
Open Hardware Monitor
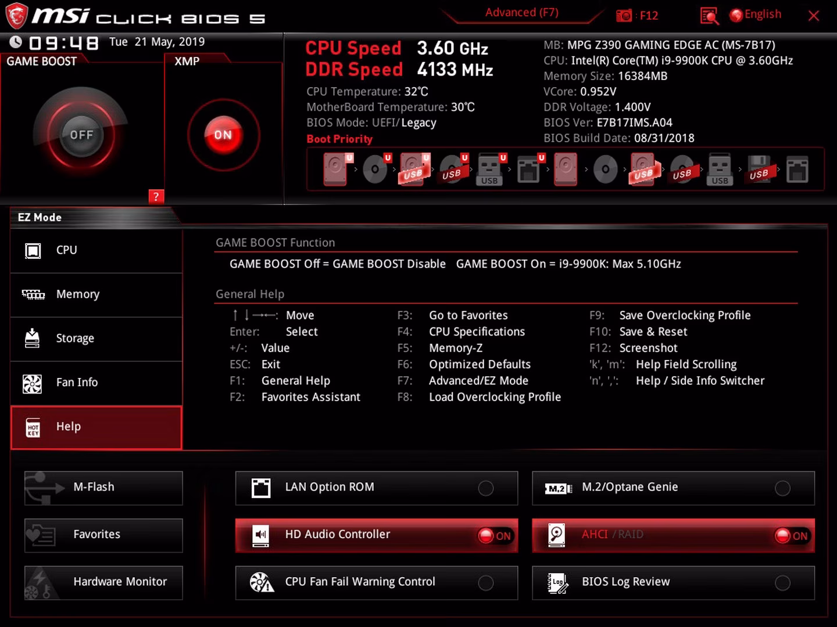(x=103, y=582)
